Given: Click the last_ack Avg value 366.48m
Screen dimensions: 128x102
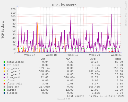Looking at the screenshot, I should click(94, 87).
